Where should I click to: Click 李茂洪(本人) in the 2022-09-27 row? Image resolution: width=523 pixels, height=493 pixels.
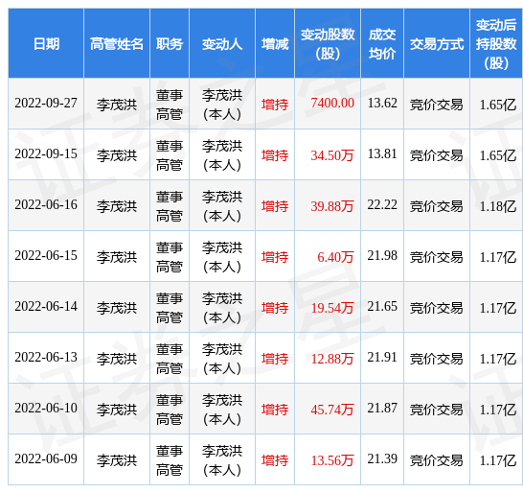222,105
